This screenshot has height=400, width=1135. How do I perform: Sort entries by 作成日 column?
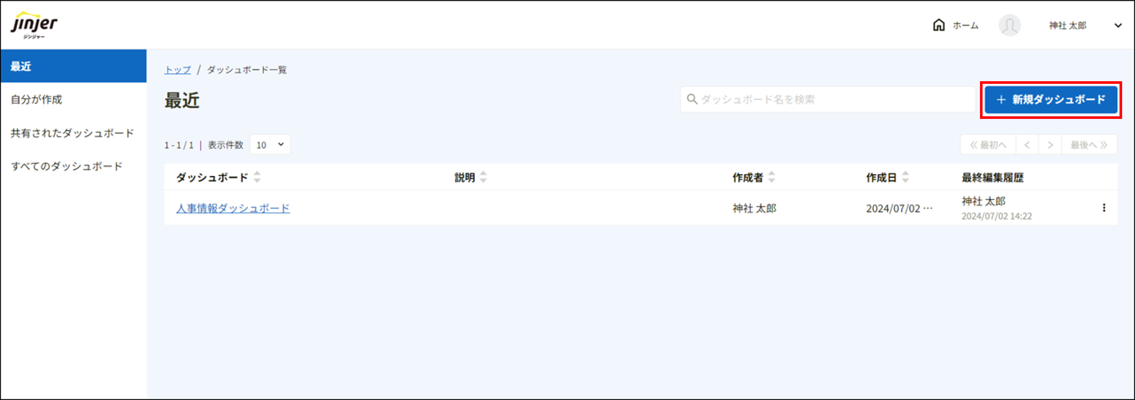pos(905,177)
